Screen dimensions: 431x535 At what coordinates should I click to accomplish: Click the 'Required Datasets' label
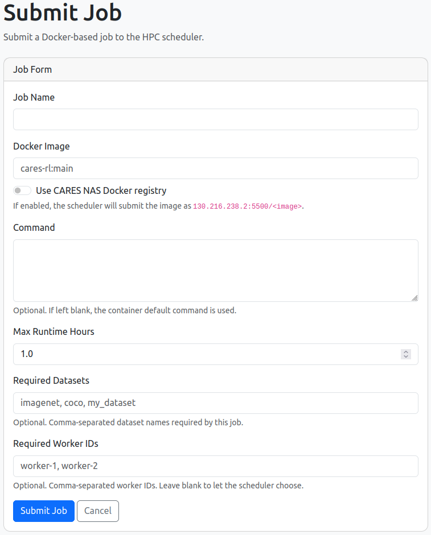click(51, 380)
